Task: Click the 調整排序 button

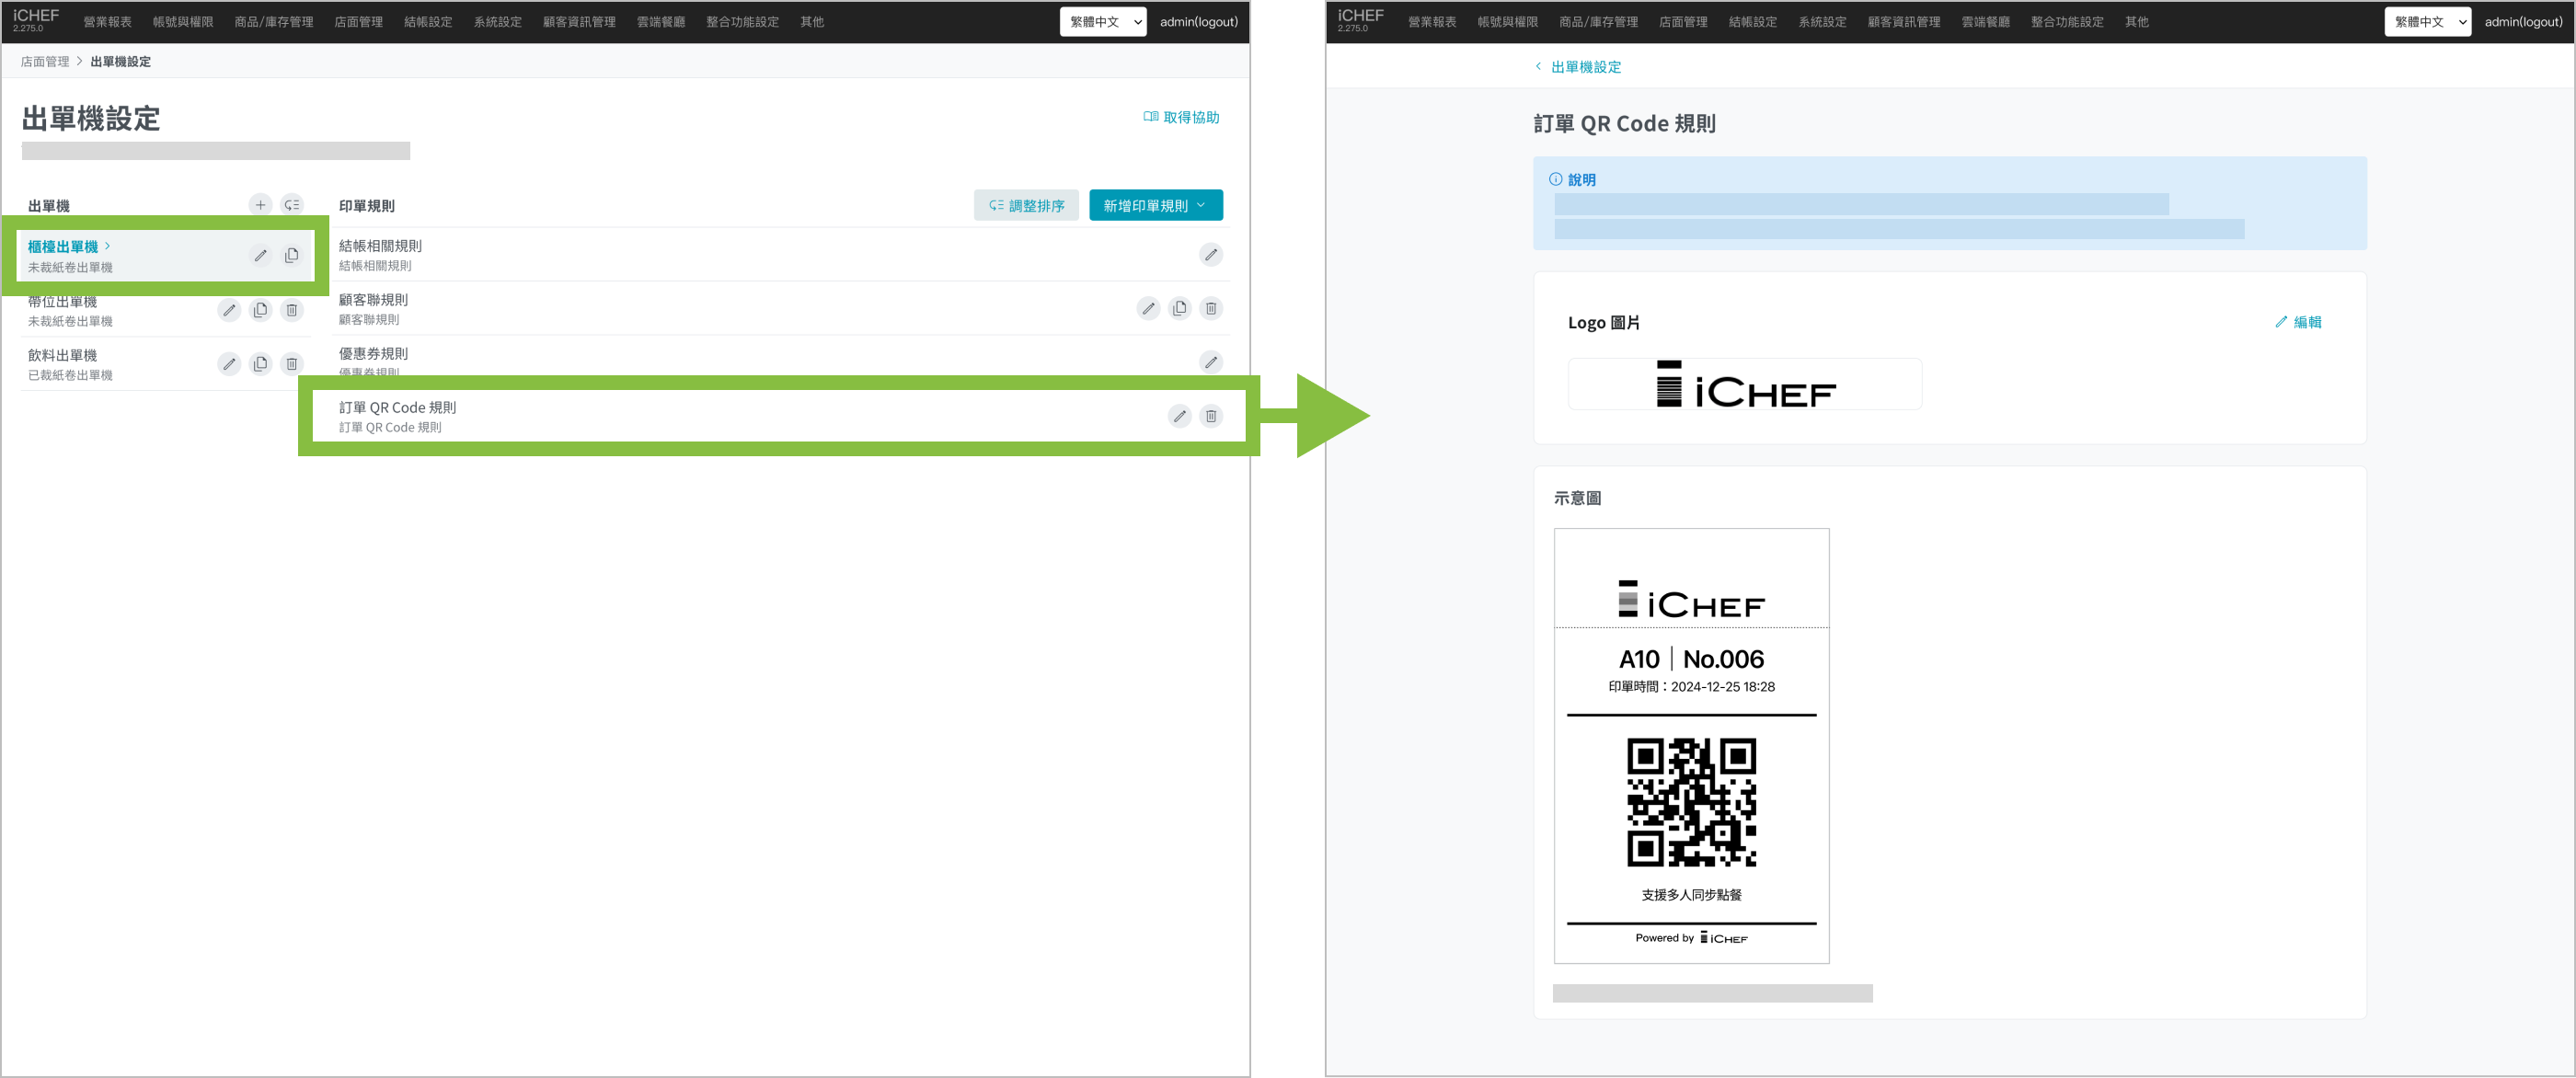Action: [1026, 206]
